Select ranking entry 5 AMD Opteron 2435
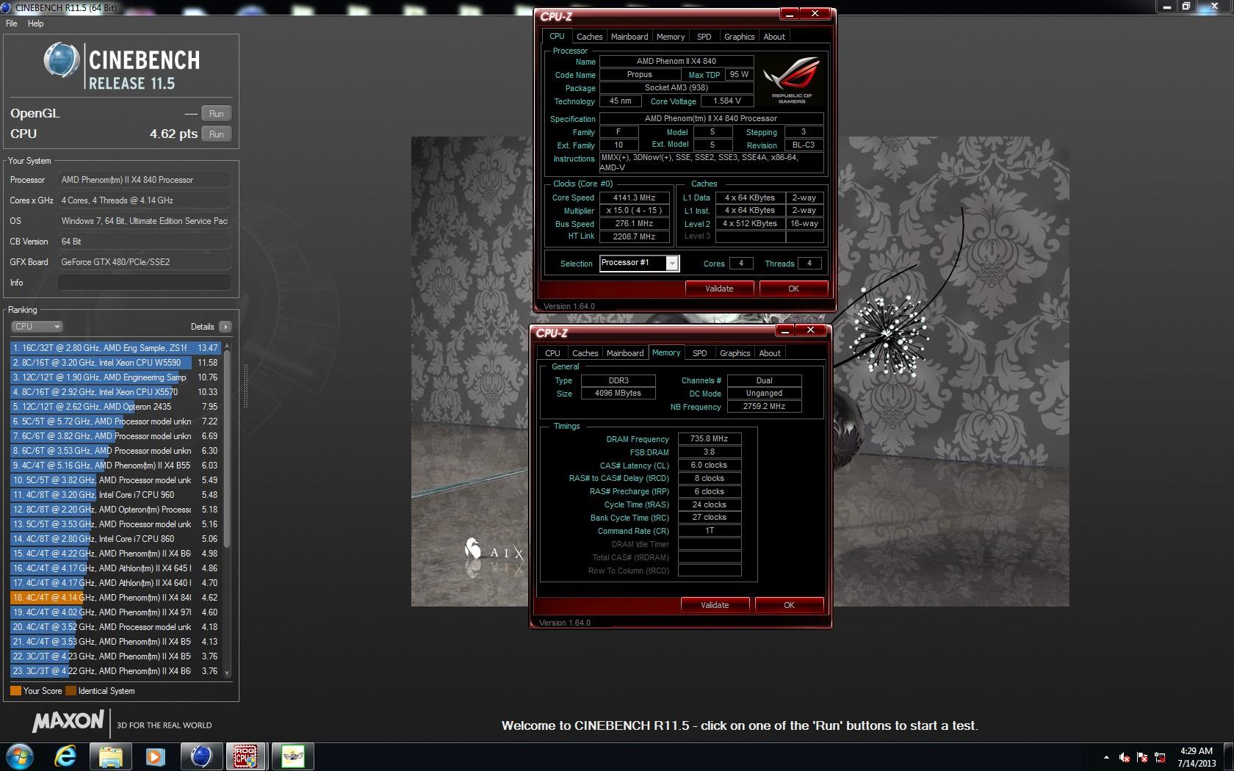Image resolution: width=1234 pixels, height=771 pixels. click(x=115, y=407)
